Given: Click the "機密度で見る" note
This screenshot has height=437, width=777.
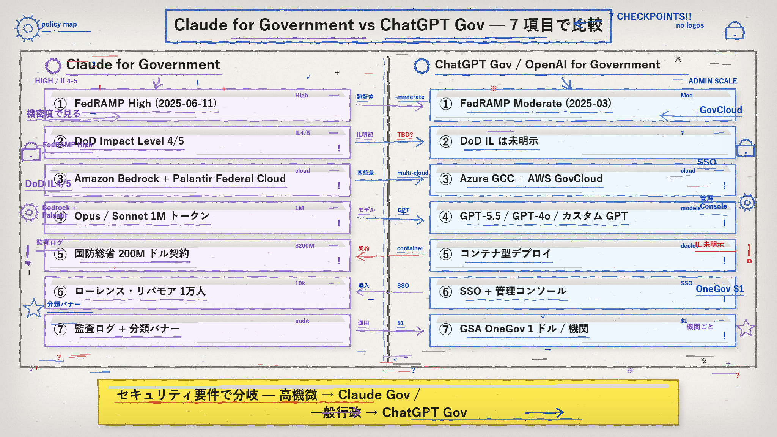Looking at the screenshot, I should click(x=53, y=113).
